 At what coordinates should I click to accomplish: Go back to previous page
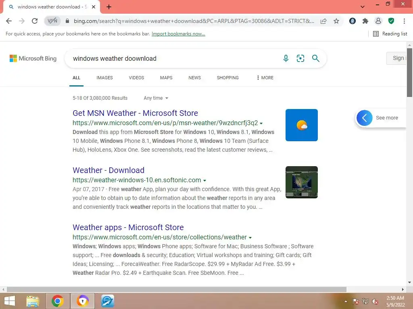tap(9, 21)
